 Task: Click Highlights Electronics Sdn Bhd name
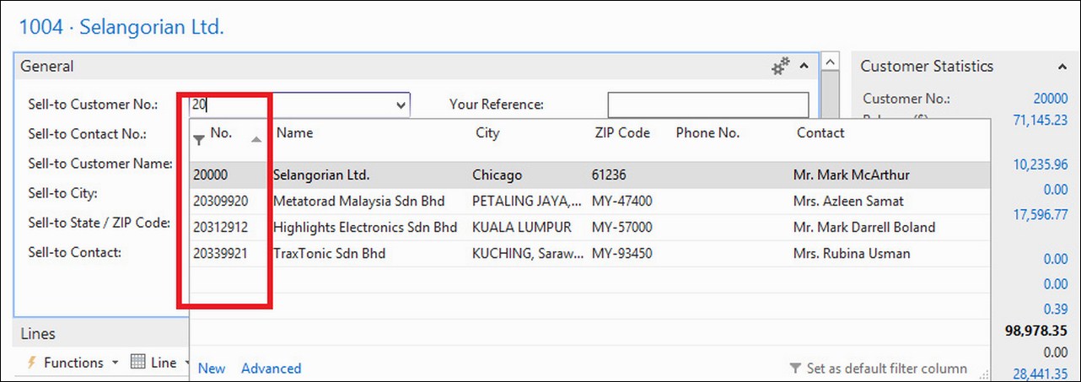[x=365, y=228]
